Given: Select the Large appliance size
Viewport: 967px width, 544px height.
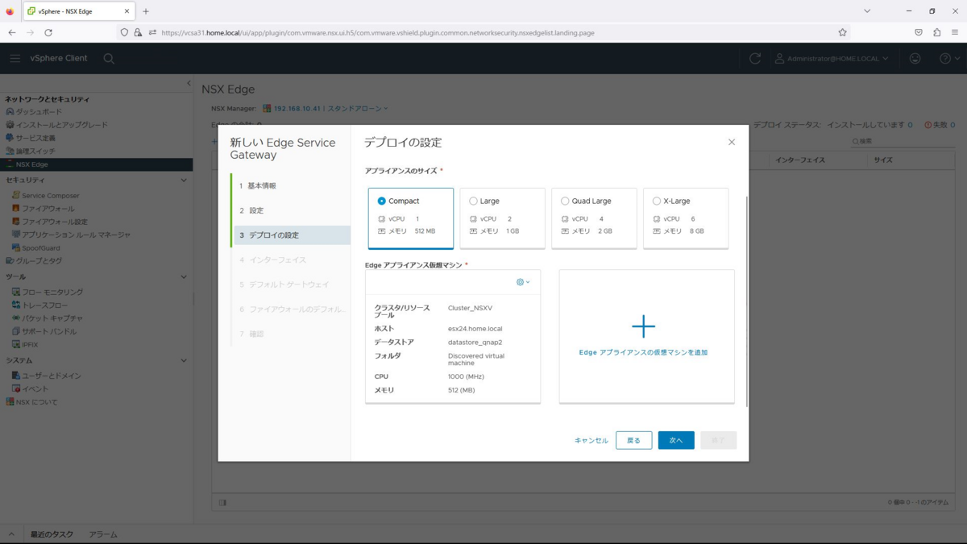Looking at the screenshot, I should click(x=502, y=218).
